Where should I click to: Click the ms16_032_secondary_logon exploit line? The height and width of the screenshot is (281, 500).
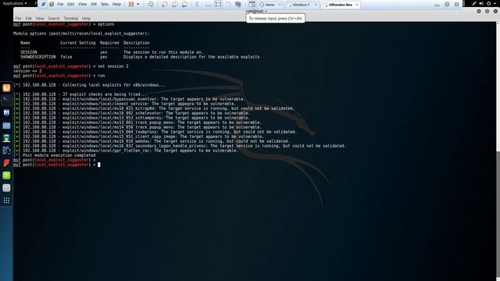pyautogui.click(x=180, y=146)
